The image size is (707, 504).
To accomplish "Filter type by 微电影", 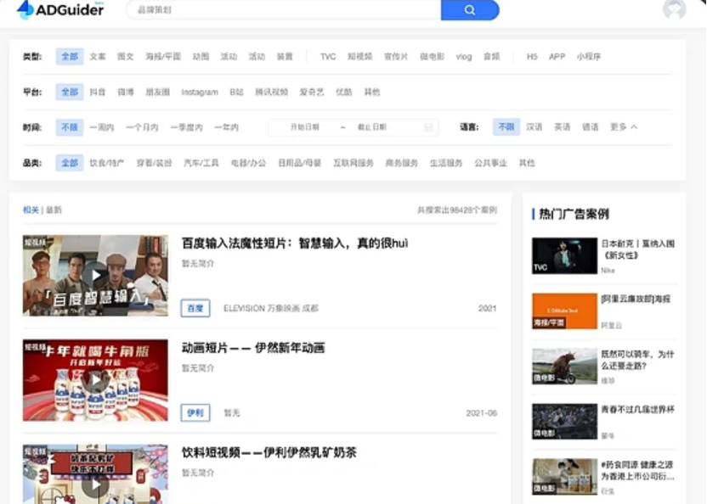I will [432, 57].
